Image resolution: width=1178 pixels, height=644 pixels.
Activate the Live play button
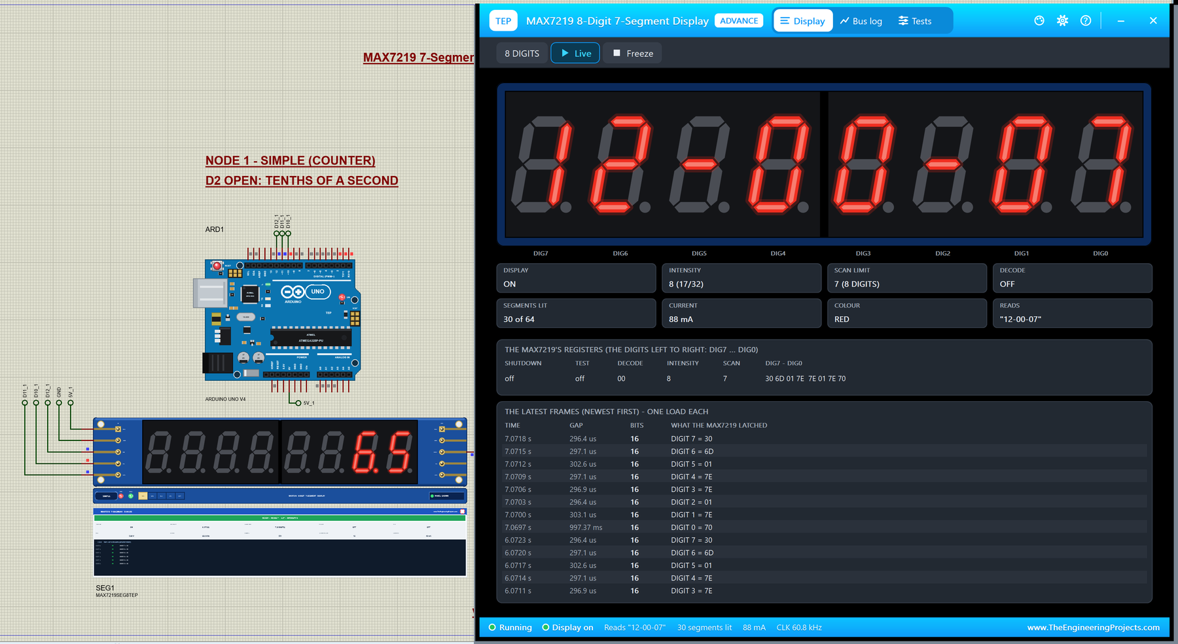click(x=575, y=54)
